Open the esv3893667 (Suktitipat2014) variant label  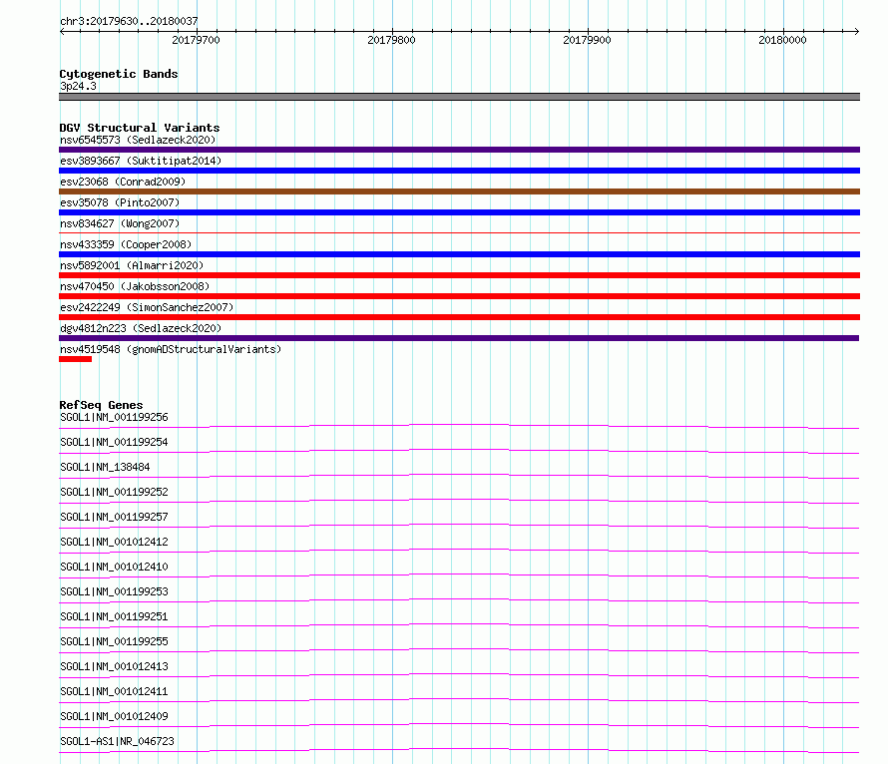point(141,161)
